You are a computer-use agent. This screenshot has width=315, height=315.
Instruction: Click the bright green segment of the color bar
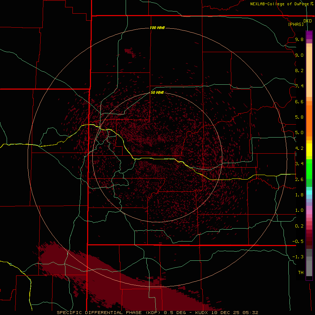(309, 169)
